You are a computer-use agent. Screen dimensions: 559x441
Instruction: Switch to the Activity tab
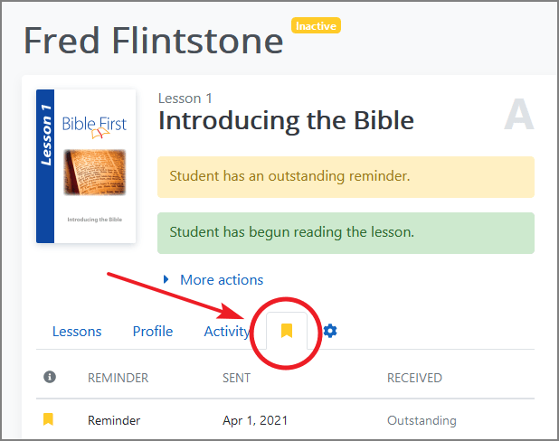pyautogui.click(x=226, y=332)
